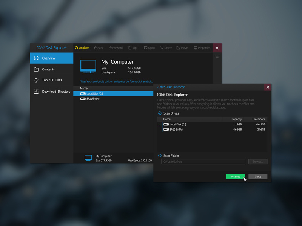
Task: Select the Scan Folder radio button
Action: point(160,156)
